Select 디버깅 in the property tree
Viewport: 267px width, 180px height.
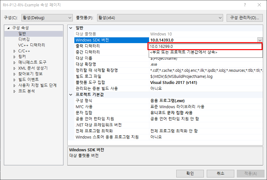click(24, 40)
